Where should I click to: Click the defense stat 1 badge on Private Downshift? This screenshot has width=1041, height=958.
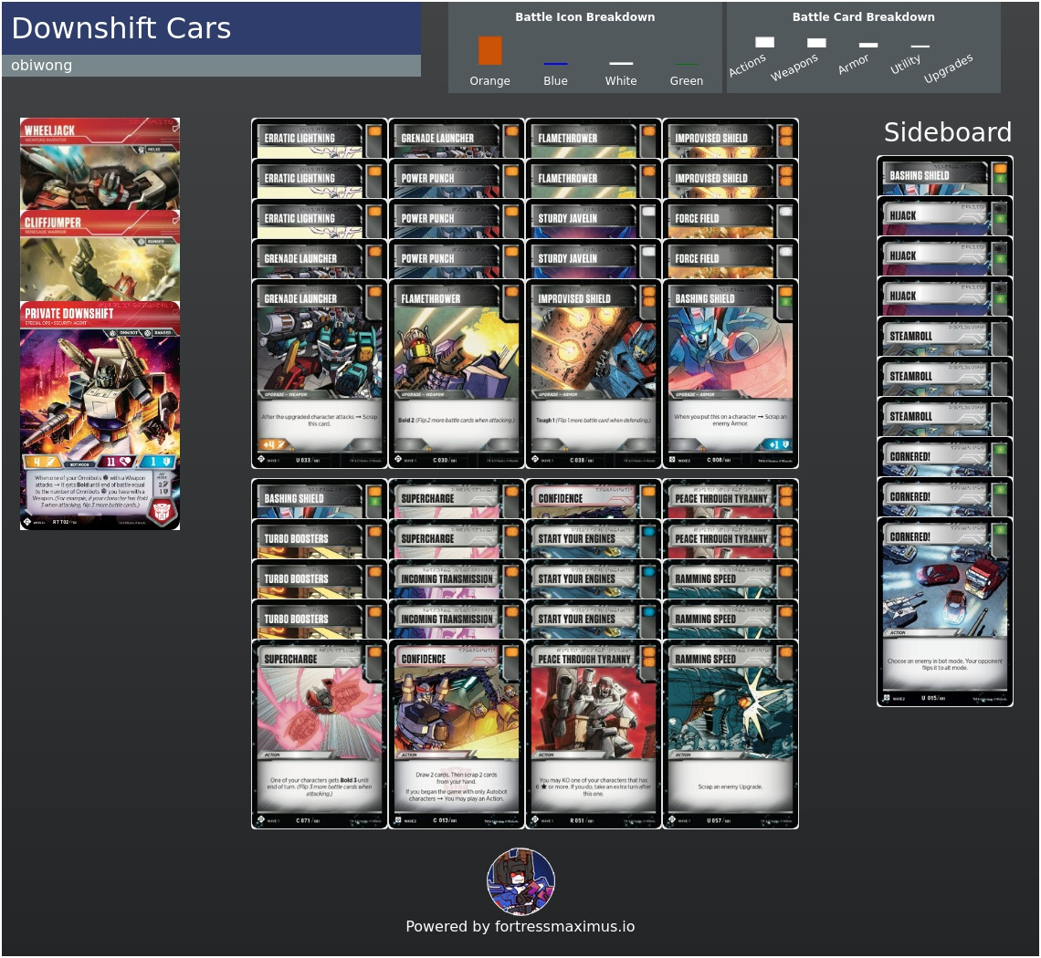[159, 462]
